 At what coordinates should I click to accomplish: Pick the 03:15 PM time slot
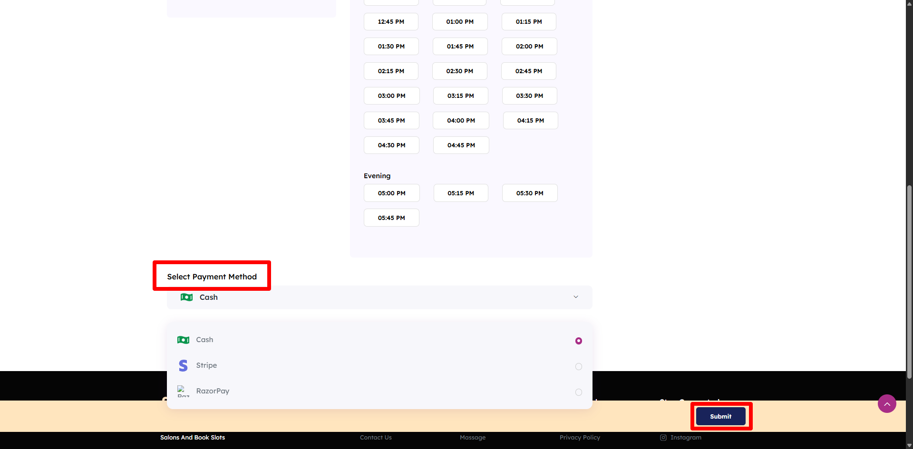point(460,96)
